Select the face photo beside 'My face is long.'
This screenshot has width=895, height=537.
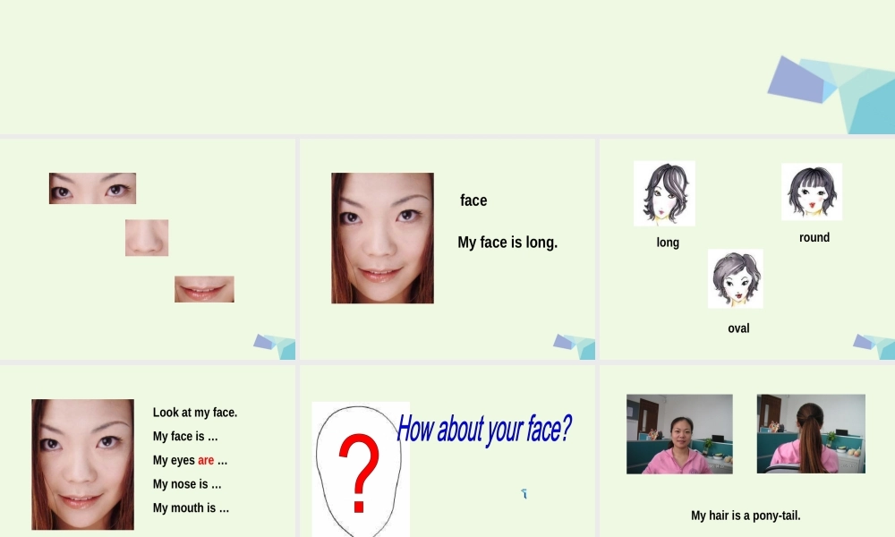pos(382,238)
